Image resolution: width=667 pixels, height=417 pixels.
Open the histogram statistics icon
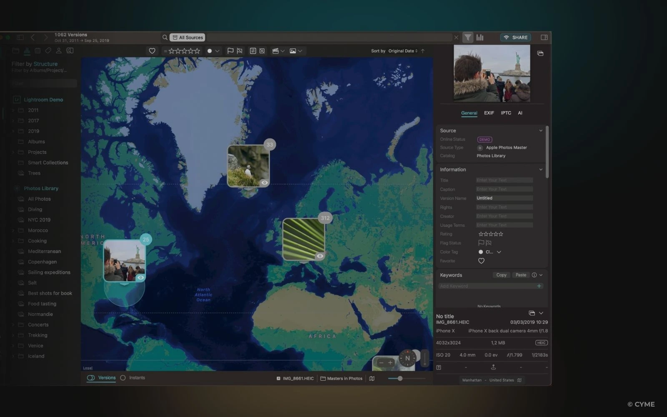[480, 38]
